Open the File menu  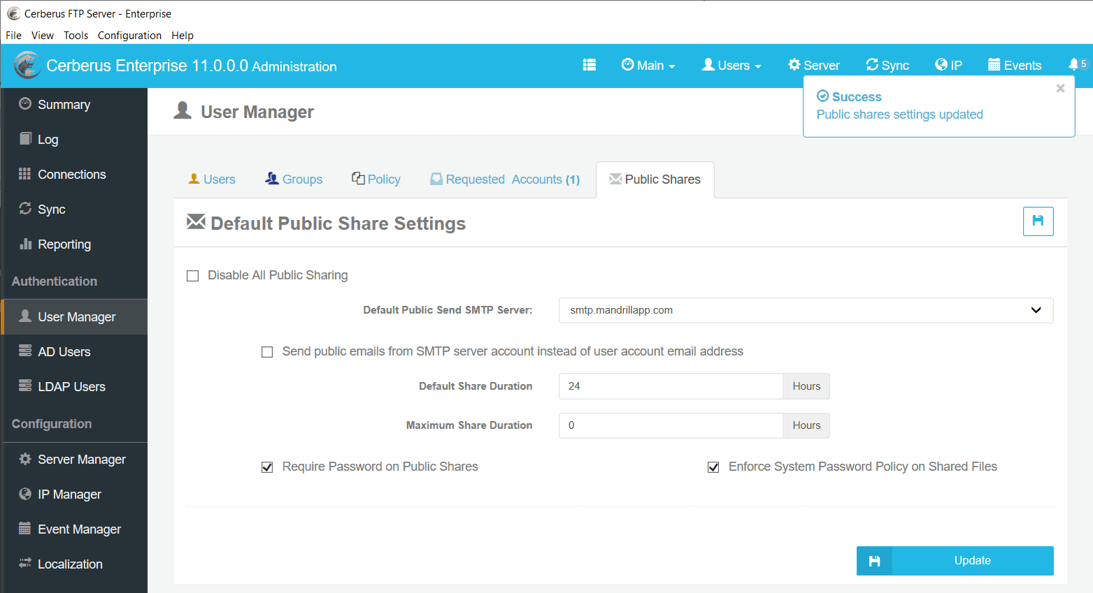(13, 35)
